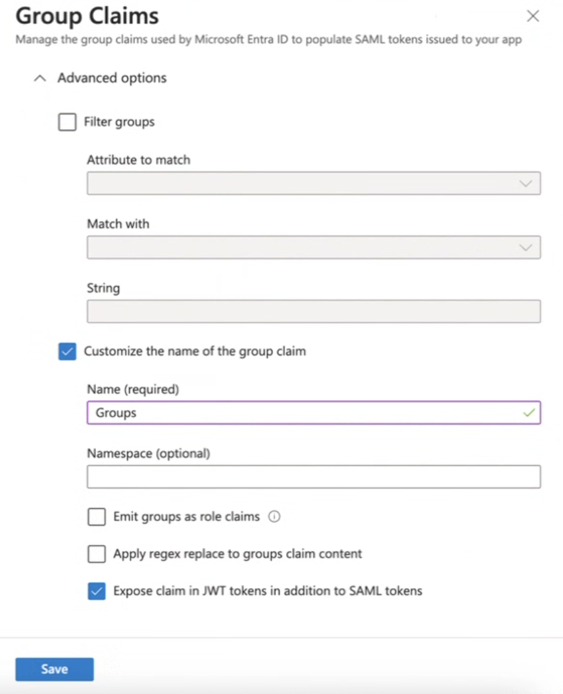
Task: Enable the Filter groups checkbox
Action: click(67, 122)
